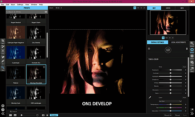The image size is (195, 117).
Task: Open the Layers module
Action: (192, 63)
